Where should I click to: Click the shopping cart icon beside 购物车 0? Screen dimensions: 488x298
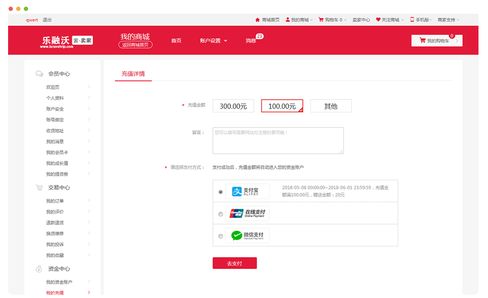pyautogui.click(x=321, y=20)
